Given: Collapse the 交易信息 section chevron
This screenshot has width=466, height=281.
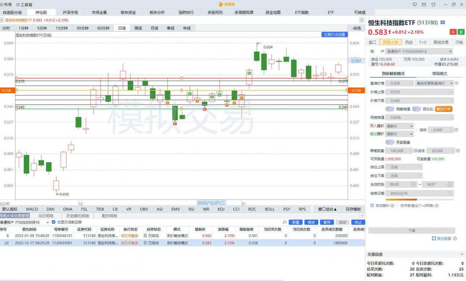Looking at the screenshot, I should (x=462, y=254).
